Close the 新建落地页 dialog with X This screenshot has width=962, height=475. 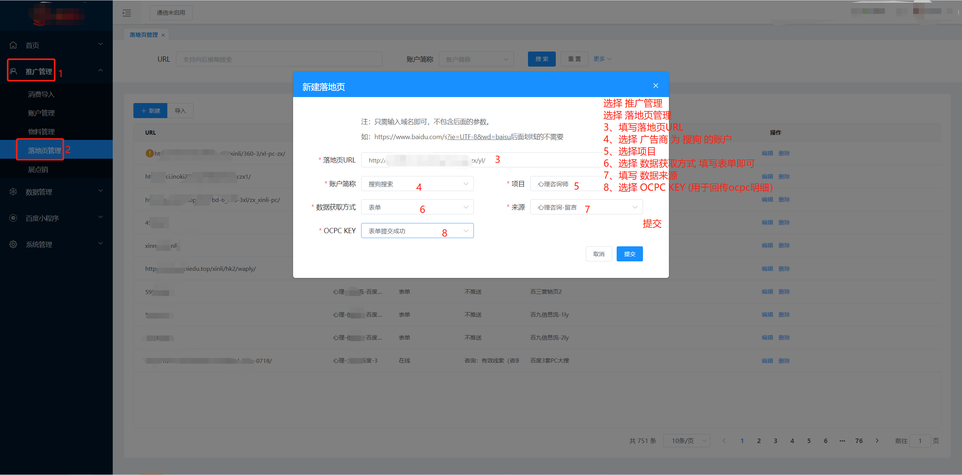[x=656, y=86]
